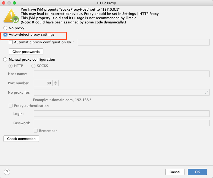Click the Check connection button
The width and height of the screenshot is (213, 178).
(21, 139)
